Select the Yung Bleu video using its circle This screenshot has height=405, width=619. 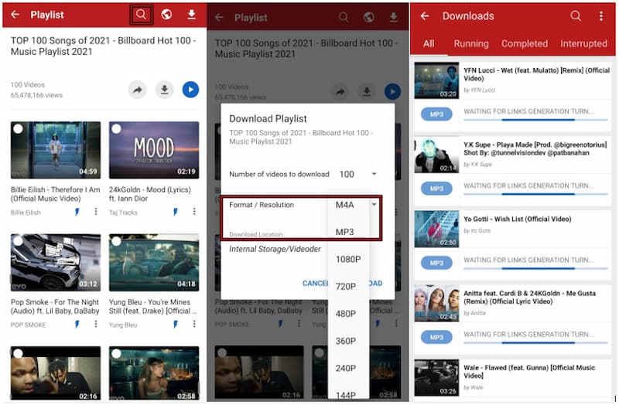pos(116,241)
